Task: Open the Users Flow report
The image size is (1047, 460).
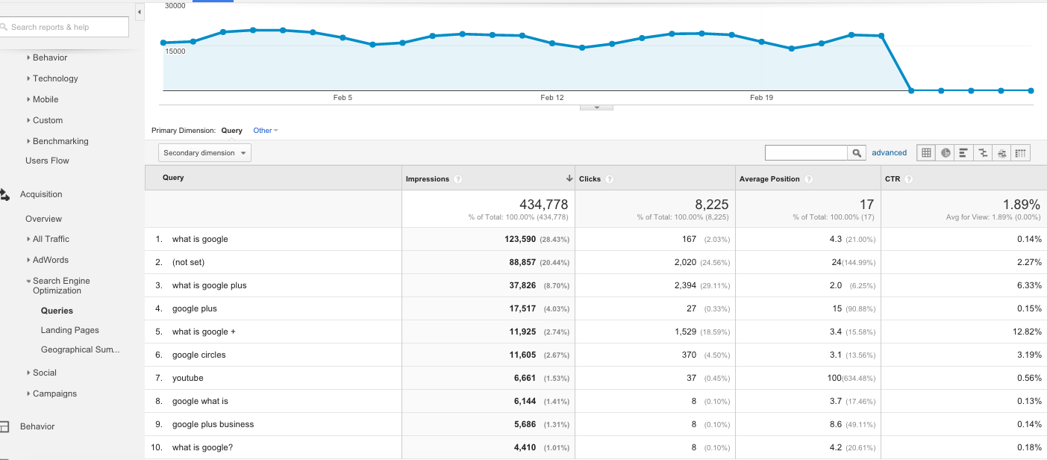Action: (47, 161)
